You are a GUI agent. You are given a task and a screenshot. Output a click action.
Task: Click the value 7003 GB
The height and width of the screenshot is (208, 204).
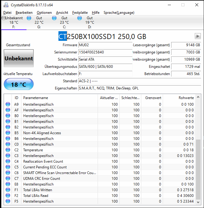pyautogui.click(x=186, y=52)
